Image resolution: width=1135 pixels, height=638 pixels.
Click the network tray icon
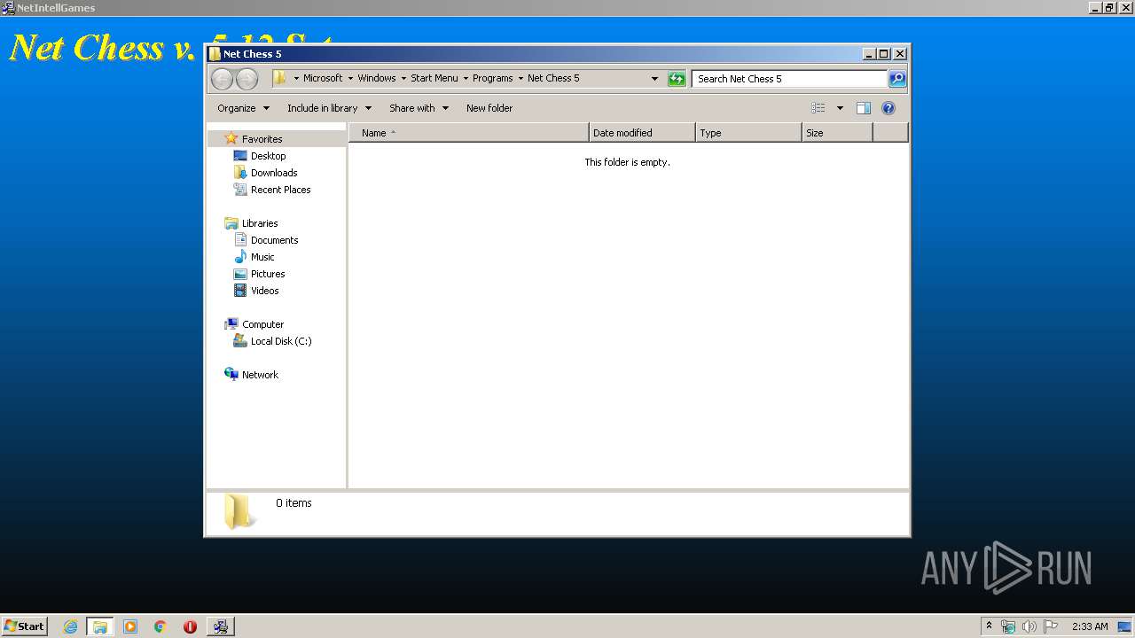pos(1008,626)
